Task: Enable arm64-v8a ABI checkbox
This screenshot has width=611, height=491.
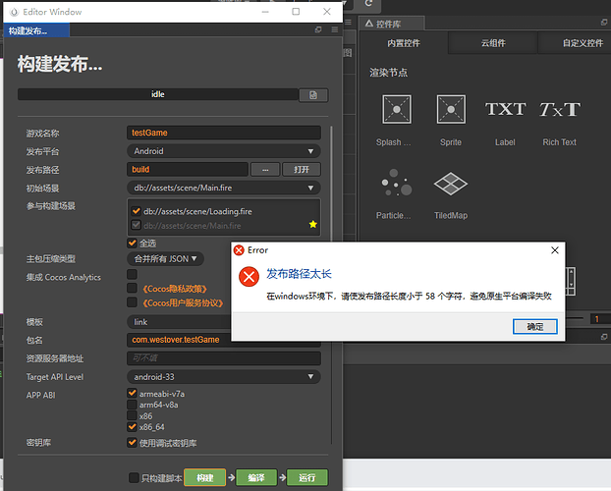Action: pyautogui.click(x=132, y=405)
